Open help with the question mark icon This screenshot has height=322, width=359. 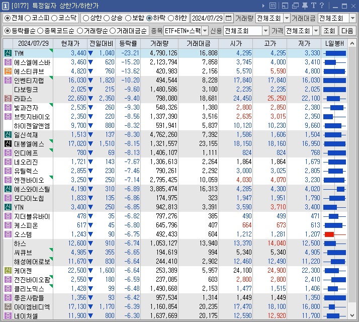(x=322, y=6)
